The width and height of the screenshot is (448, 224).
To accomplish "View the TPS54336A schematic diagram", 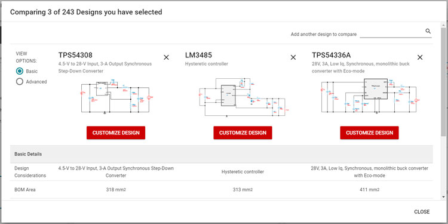I will point(369,96).
